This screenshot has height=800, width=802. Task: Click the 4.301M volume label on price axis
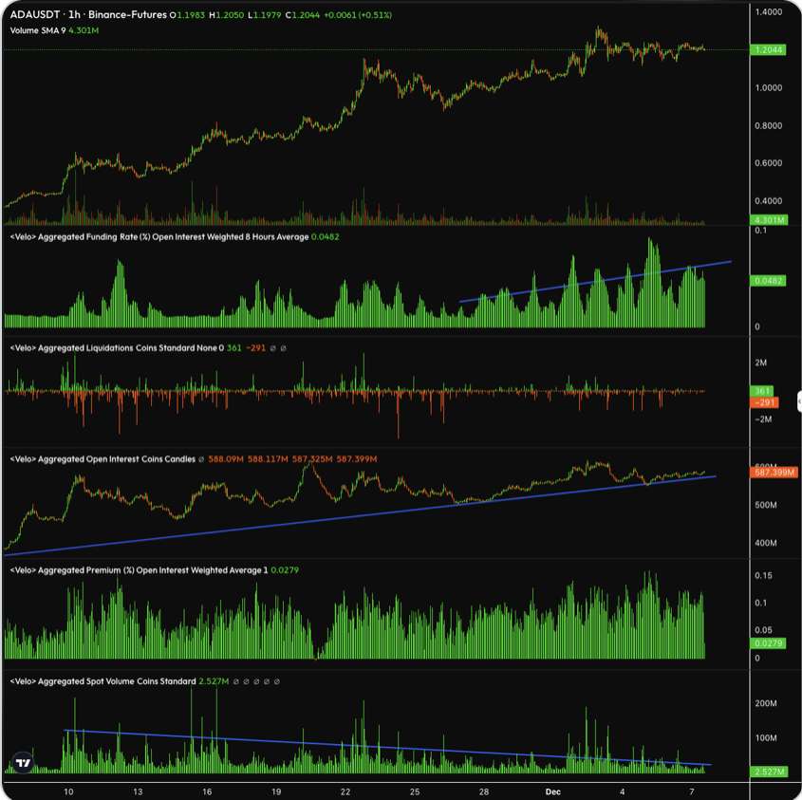coord(768,220)
